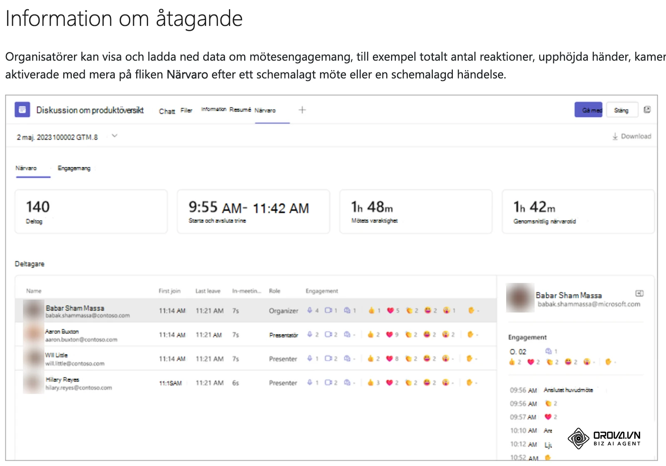
Task: Click the Engagement column header
Action: [x=322, y=291]
